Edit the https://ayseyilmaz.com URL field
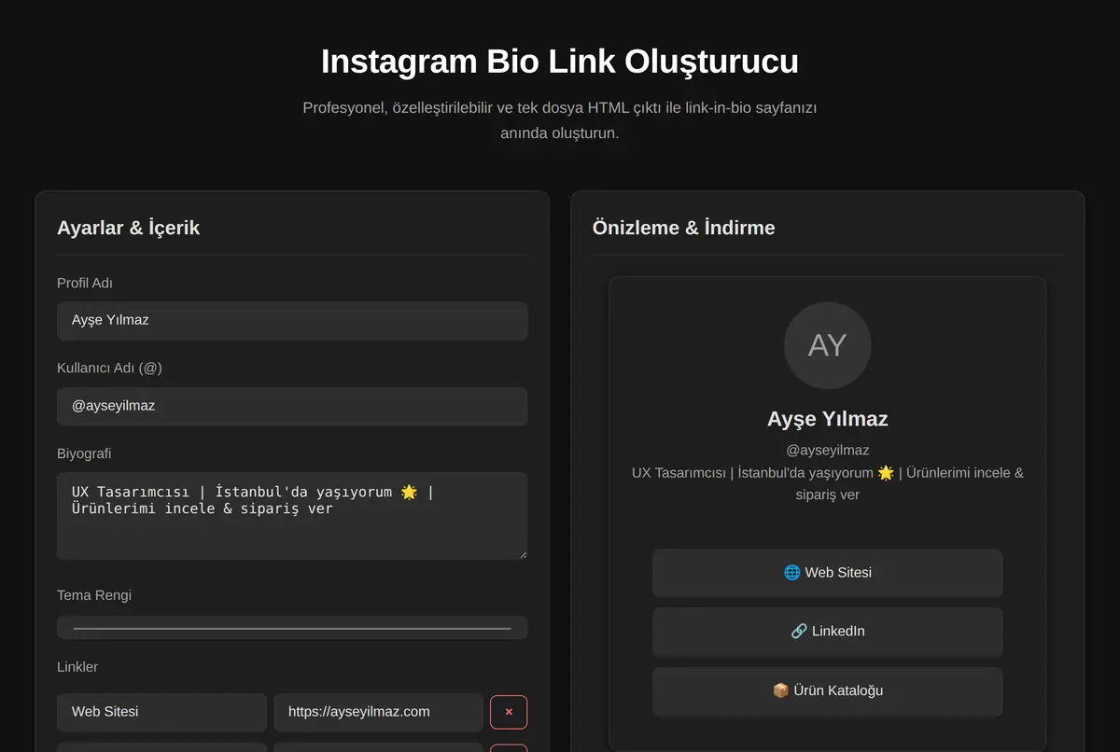Screen dimensions: 1120x752 point(378,712)
